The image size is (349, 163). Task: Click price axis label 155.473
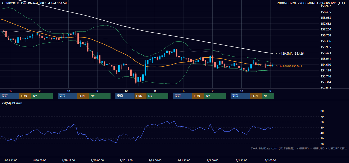(x=326, y=53)
